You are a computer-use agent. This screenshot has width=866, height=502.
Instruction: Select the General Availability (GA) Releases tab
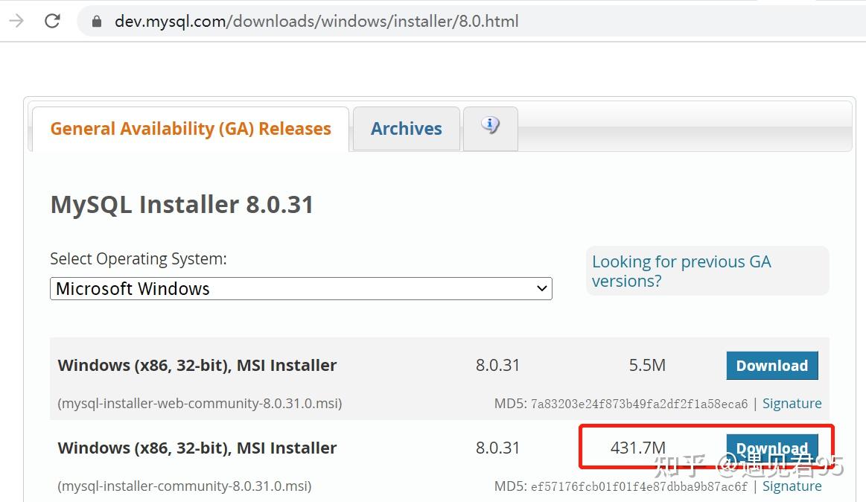tap(190, 128)
